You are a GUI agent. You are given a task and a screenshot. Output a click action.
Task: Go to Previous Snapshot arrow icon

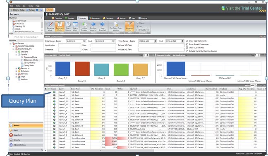pos(93,26)
